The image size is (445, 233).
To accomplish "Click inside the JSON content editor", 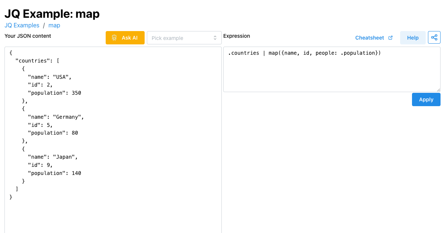I will 113,140.
